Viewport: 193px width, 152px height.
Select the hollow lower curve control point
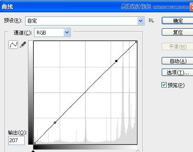[x=55, y=122]
